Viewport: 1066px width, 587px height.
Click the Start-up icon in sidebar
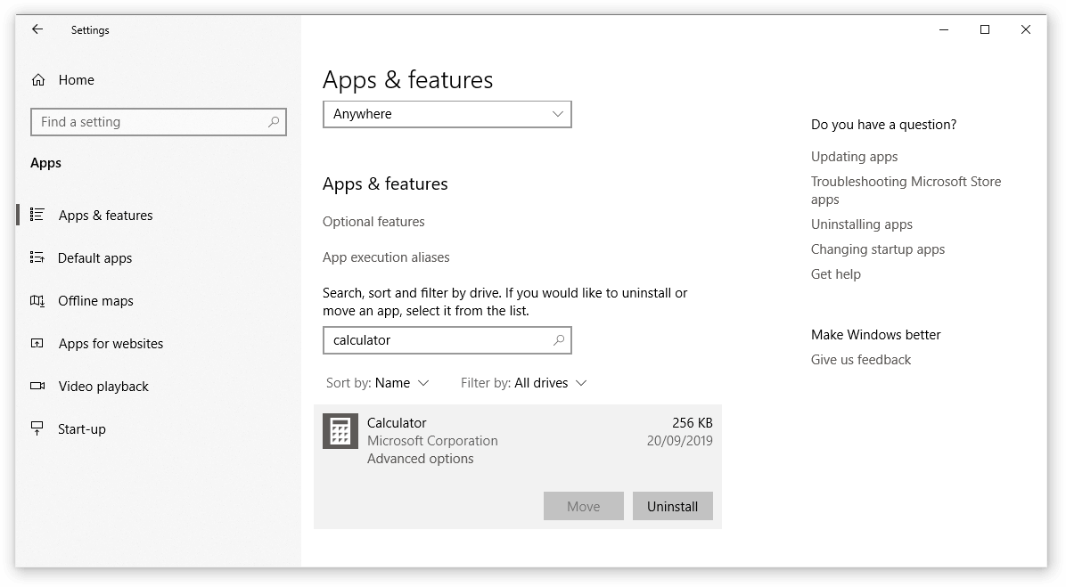point(37,428)
